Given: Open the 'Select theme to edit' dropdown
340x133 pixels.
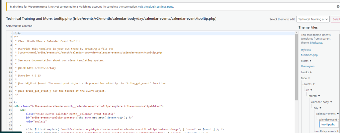Looking at the screenshot, I should tap(312, 19).
